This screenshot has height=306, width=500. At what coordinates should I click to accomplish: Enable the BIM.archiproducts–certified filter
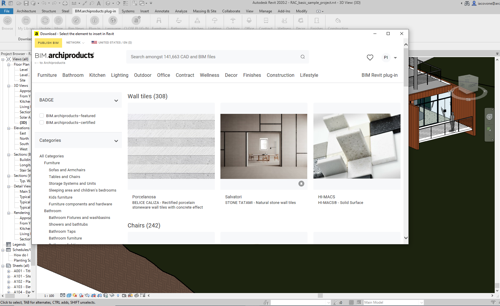(41, 122)
